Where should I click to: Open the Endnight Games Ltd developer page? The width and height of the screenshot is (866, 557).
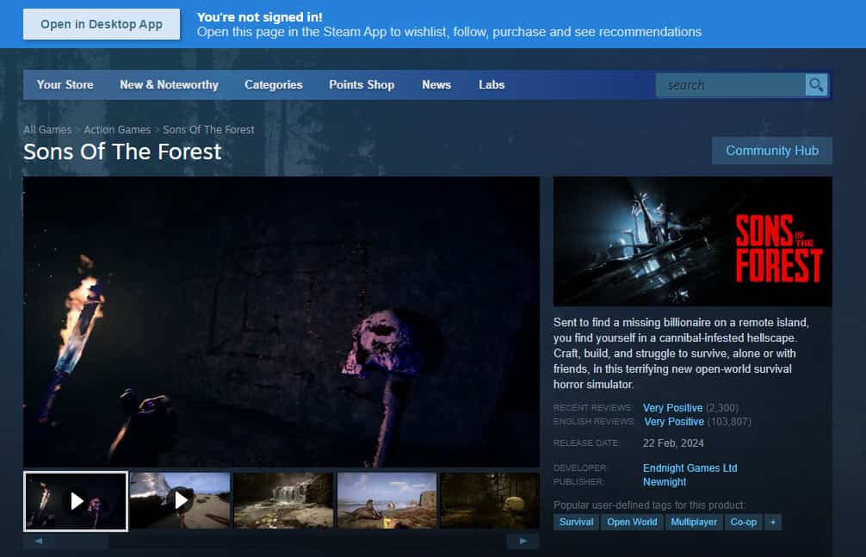coord(690,468)
